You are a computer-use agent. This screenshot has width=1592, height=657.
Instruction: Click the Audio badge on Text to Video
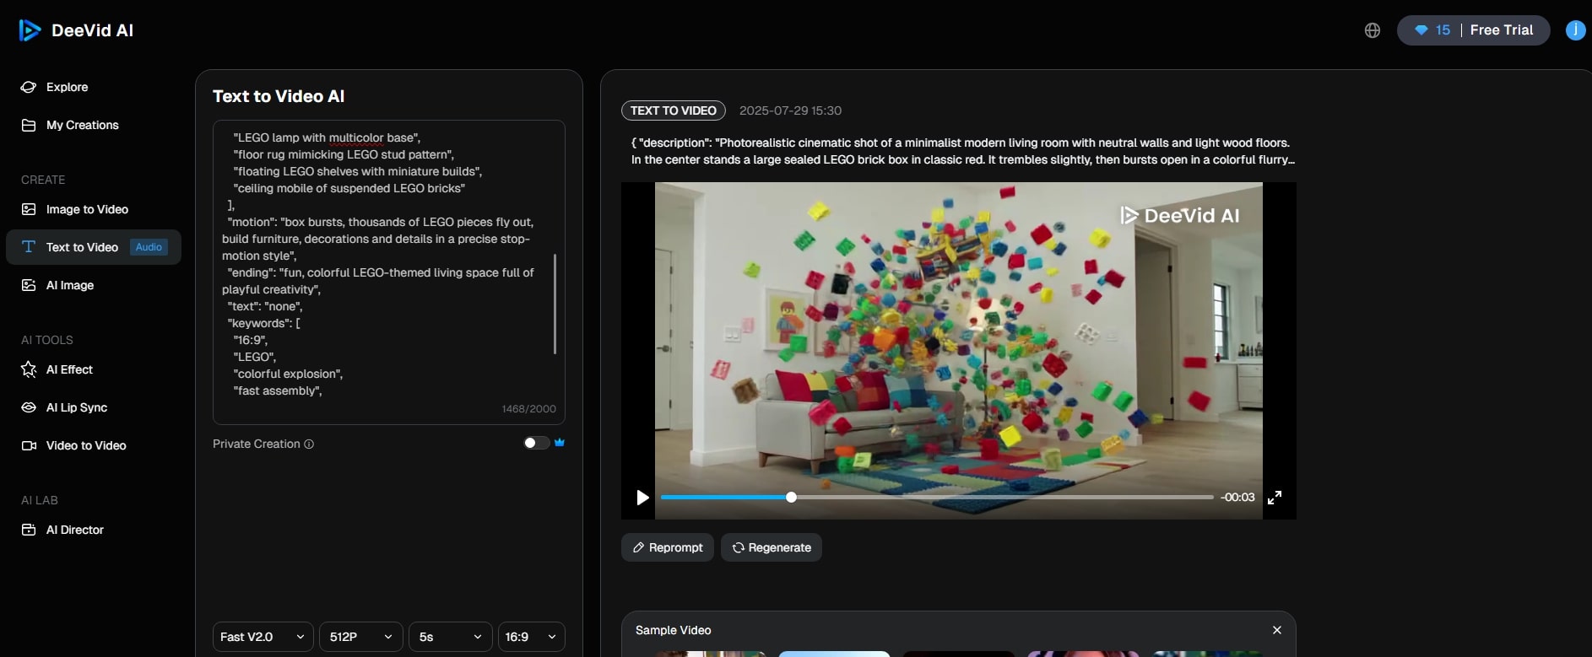[x=149, y=247]
